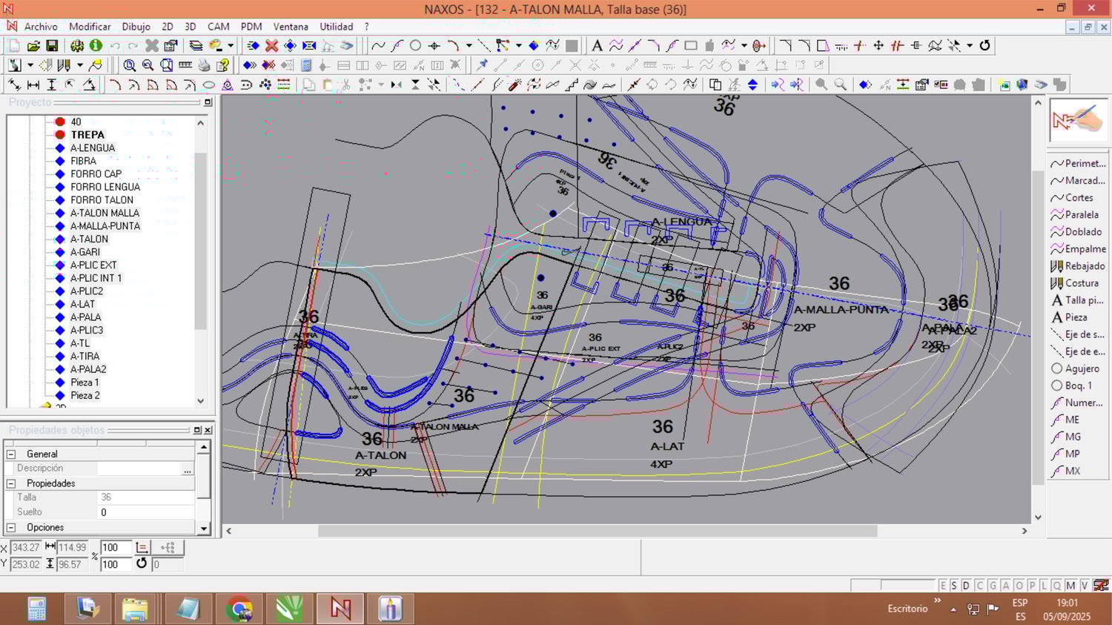Viewport: 1112px width, 625px height.
Task: Collapse the General properties section
Action: (11, 454)
